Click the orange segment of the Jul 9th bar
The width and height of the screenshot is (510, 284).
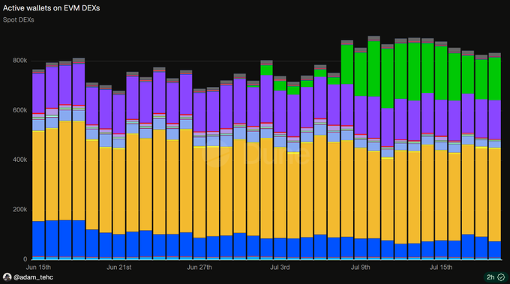[361, 193]
